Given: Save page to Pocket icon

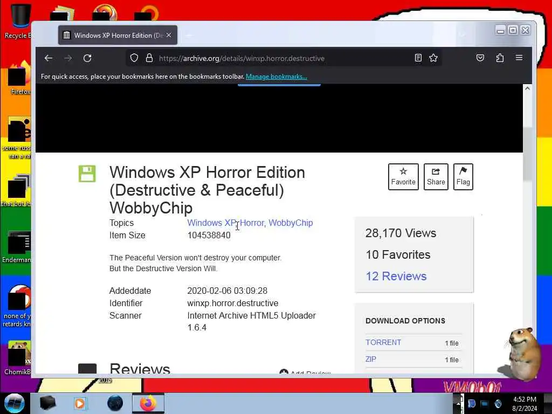Looking at the screenshot, I should (x=480, y=58).
